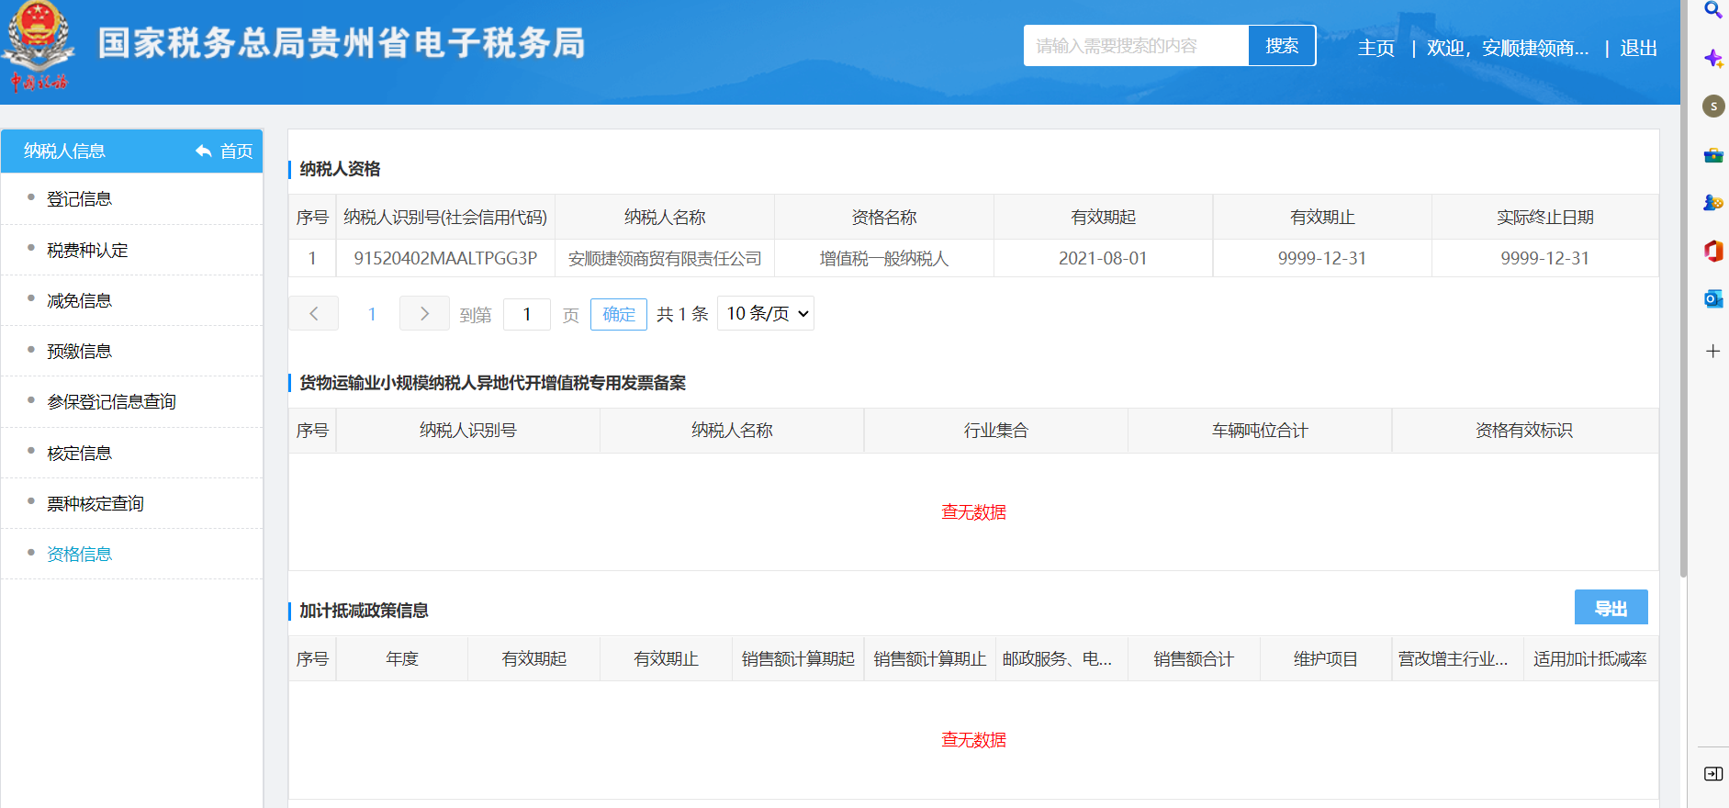1729x808 pixels.
Task: Click the plus icon to customize sidebar
Action: 1712,351
